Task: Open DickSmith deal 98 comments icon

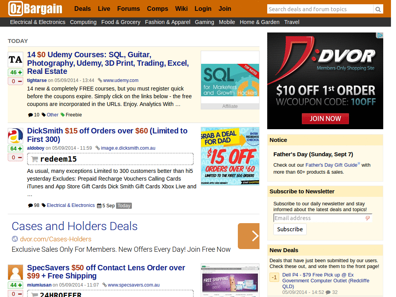Action: point(31,205)
